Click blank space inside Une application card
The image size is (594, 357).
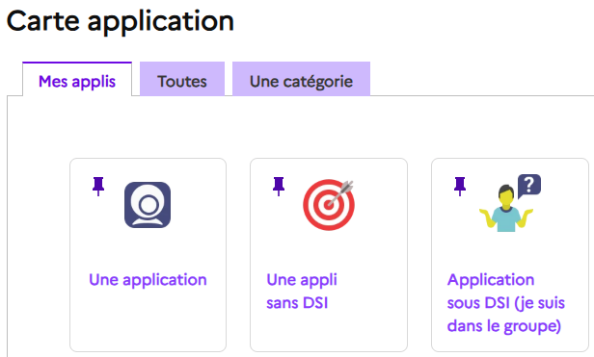[148, 321]
